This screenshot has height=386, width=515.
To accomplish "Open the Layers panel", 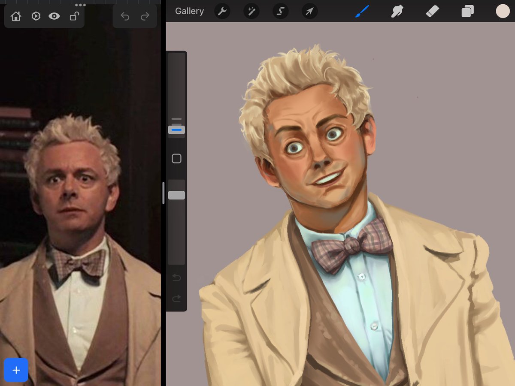I will 467,11.
